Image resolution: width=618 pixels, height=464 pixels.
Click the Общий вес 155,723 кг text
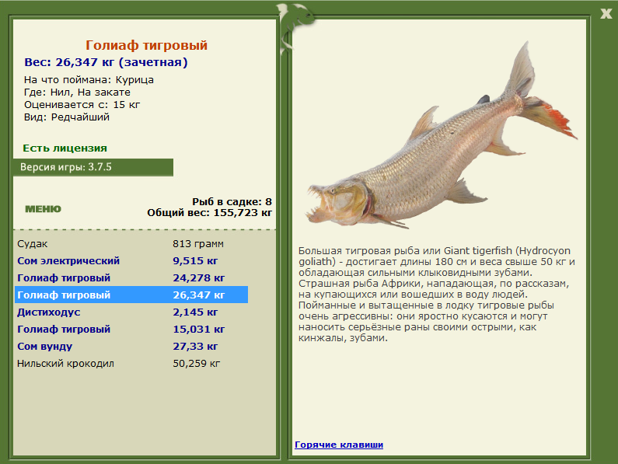[x=209, y=213]
